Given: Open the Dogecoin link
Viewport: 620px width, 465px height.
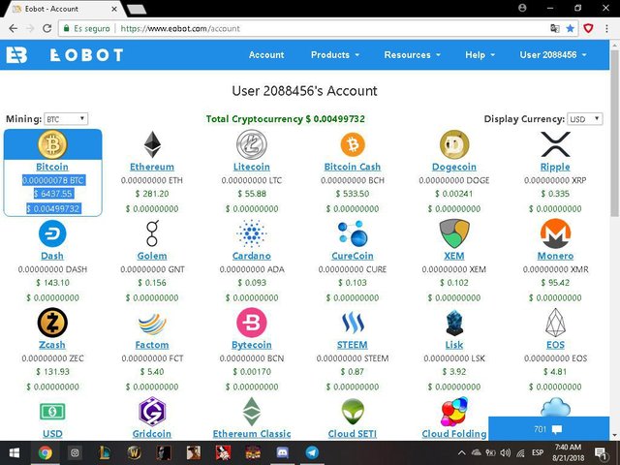Looking at the screenshot, I should pyautogui.click(x=454, y=167).
